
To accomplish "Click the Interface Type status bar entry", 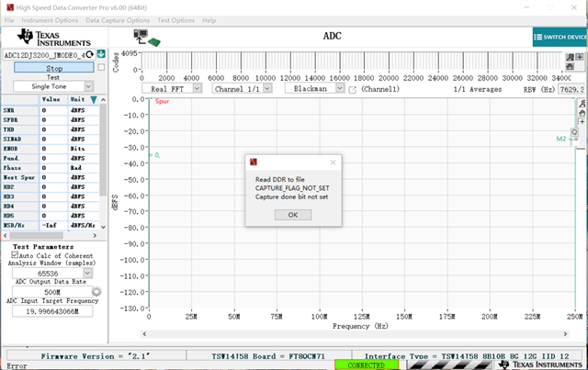I will [467, 356].
